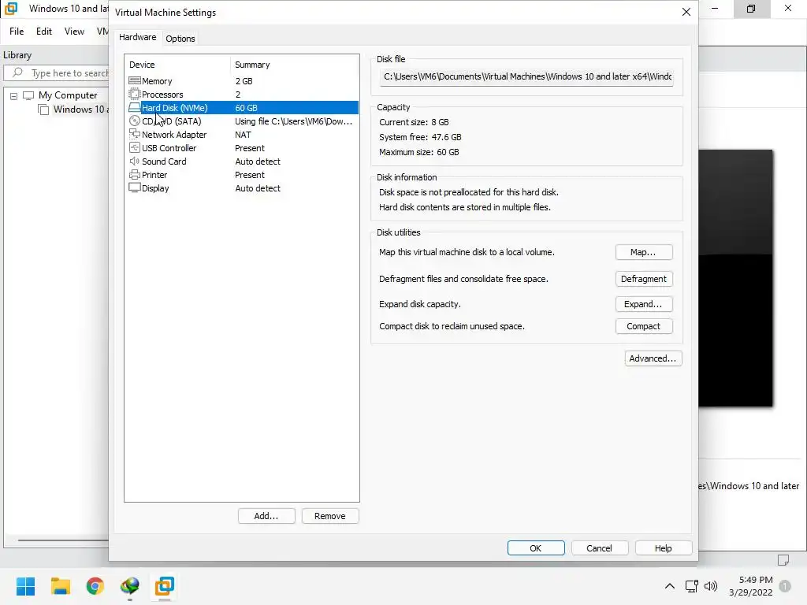Click the volume speaker tray icon

pyautogui.click(x=711, y=586)
